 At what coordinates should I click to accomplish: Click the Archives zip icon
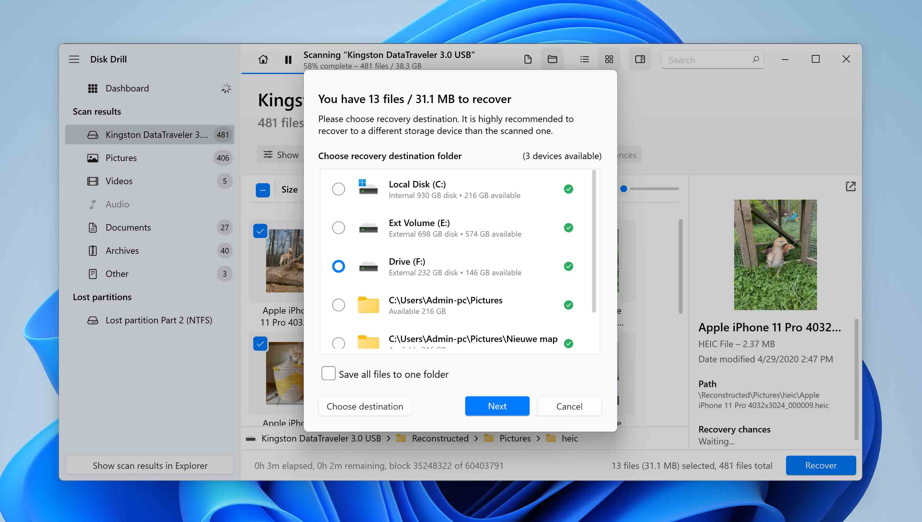pyautogui.click(x=92, y=251)
